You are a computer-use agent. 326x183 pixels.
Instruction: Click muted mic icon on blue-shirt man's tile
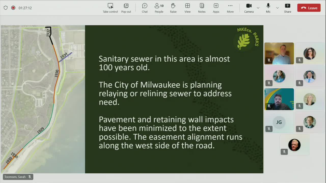(x=269, y=60)
